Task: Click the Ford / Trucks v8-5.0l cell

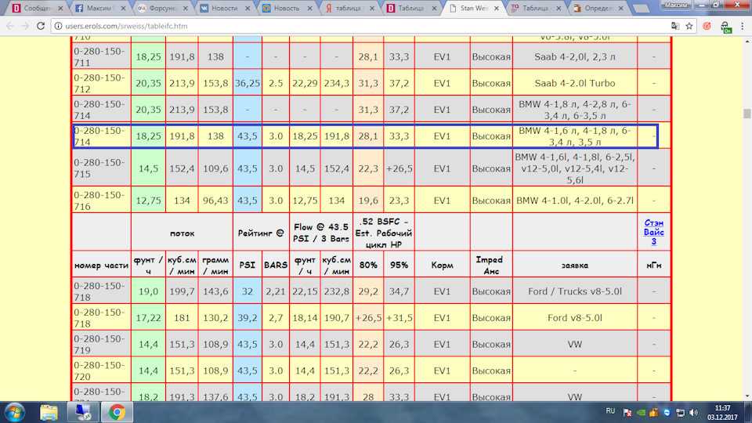Action: (574, 291)
